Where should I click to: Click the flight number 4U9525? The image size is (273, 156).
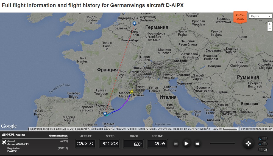click(x=8, y=135)
